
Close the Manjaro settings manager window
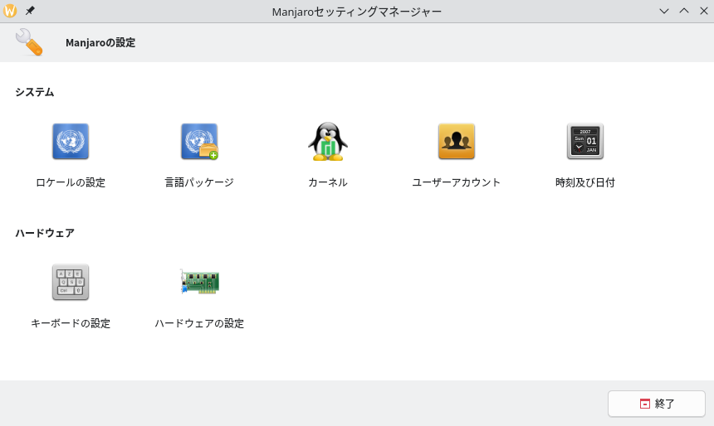coord(703,11)
